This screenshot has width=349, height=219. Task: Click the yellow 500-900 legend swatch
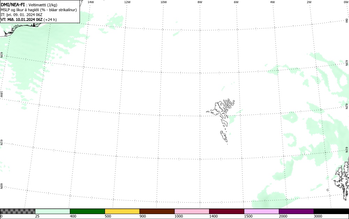122,211
